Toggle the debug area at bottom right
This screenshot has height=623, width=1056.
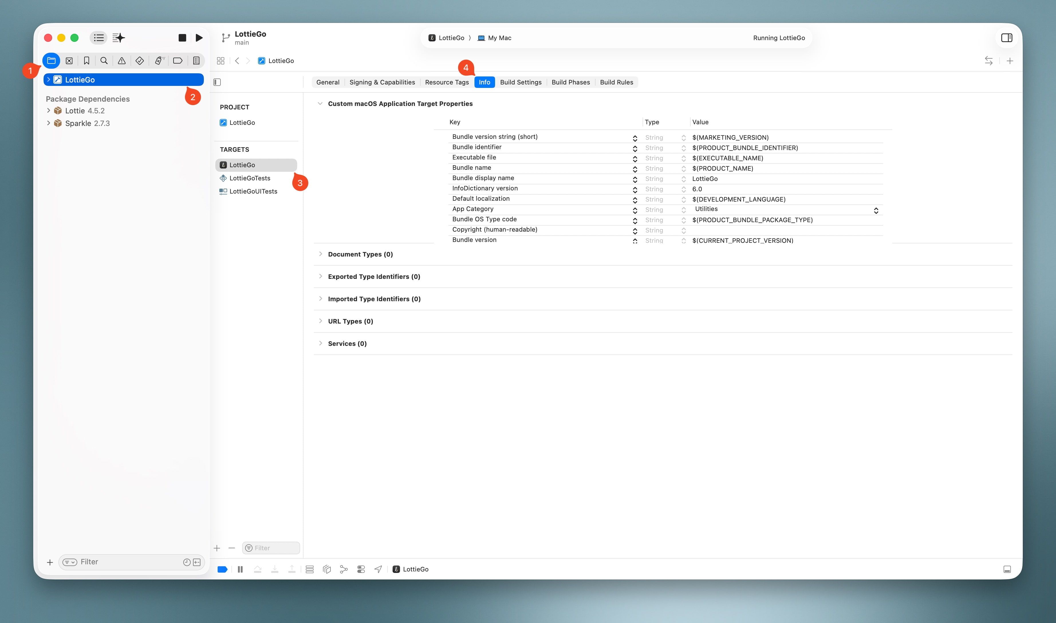click(1007, 569)
